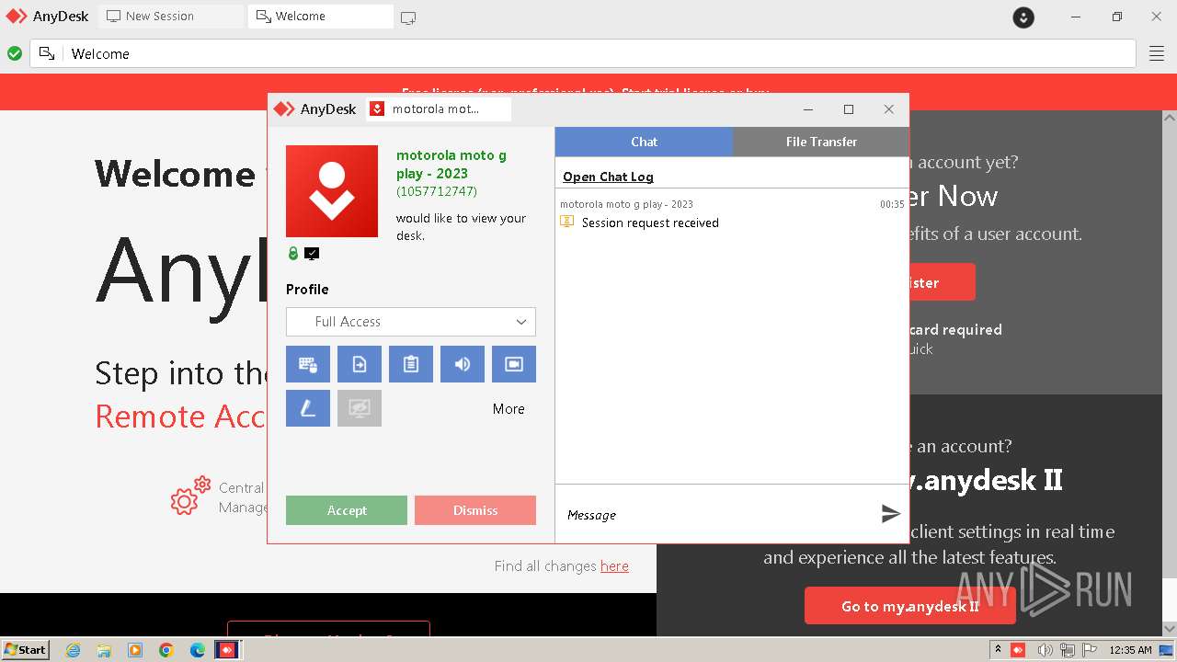Click the dark download arrow icon
Screen dimensions: 1177x662
[1023, 17]
